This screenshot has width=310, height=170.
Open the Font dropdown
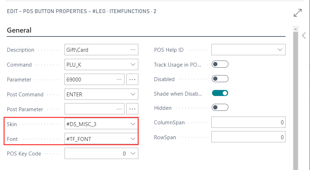pos(133,139)
